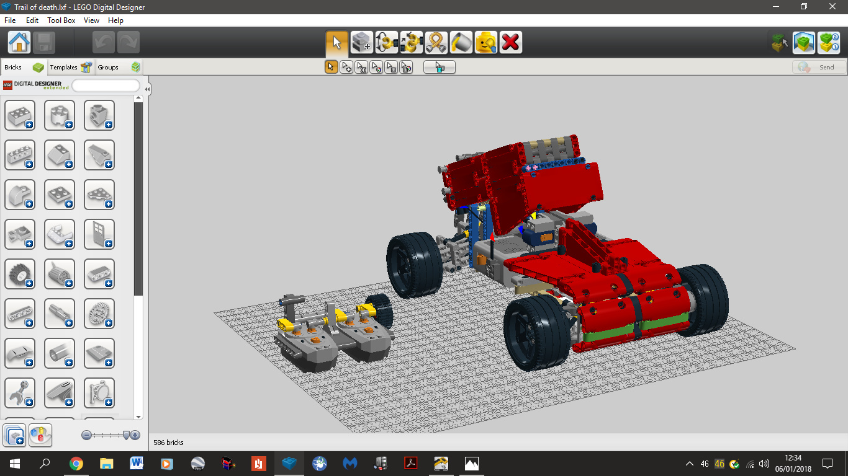
Task: Expand the wheels and tyres category
Action: point(20,274)
